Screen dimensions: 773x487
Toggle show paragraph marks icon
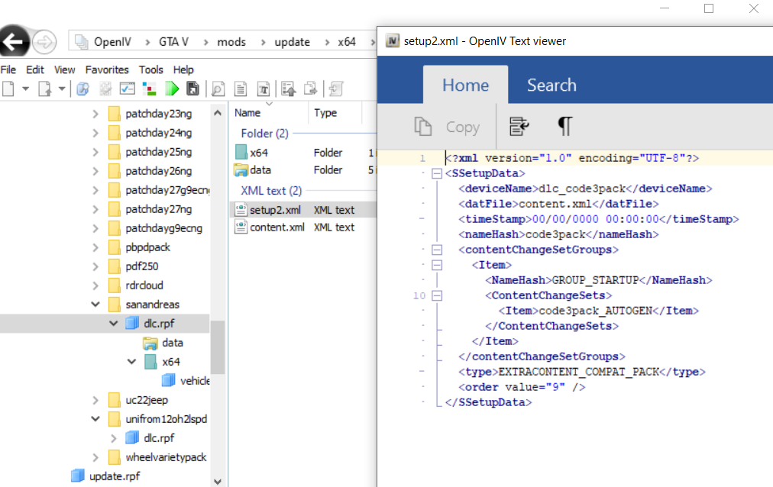click(564, 126)
